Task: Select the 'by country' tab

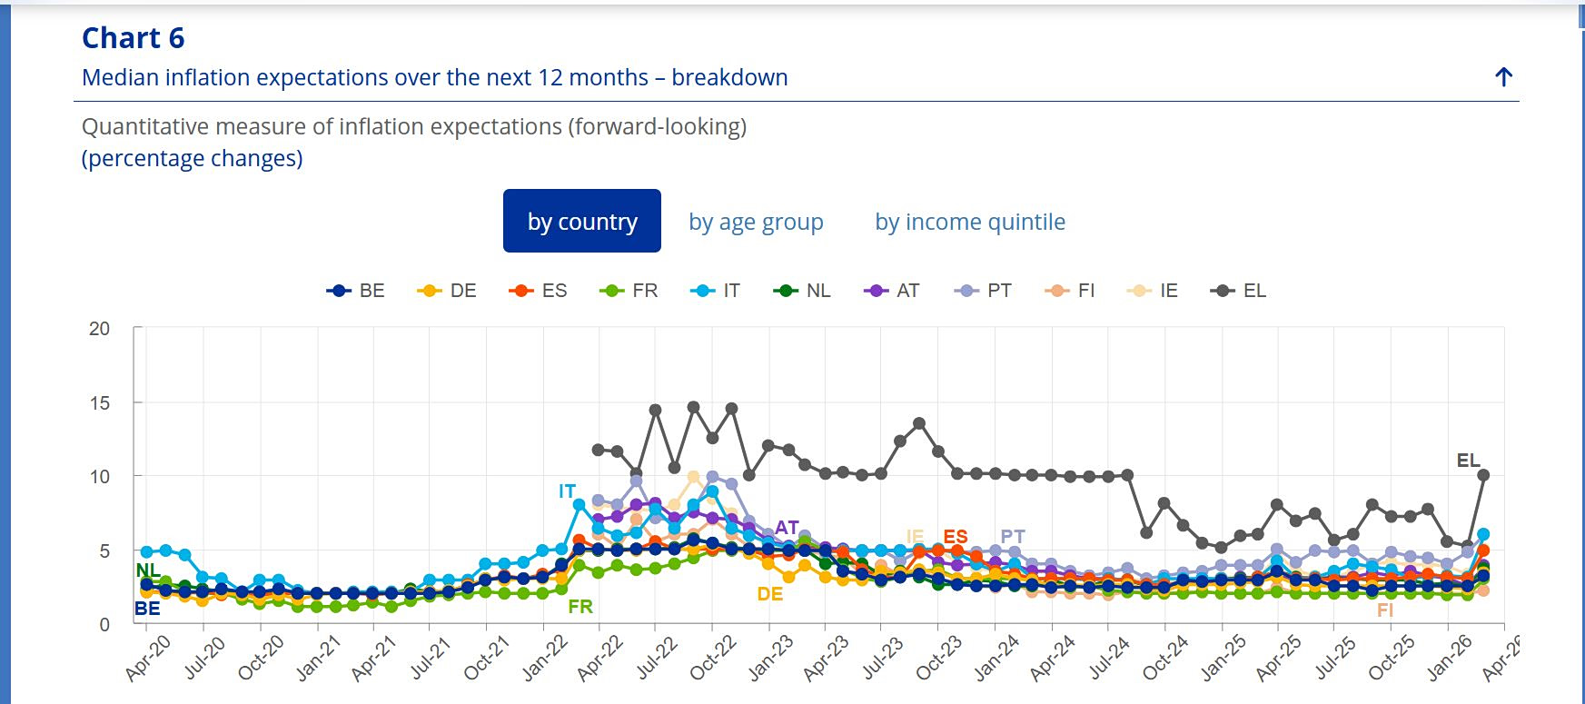Action: [x=582, y=221]
